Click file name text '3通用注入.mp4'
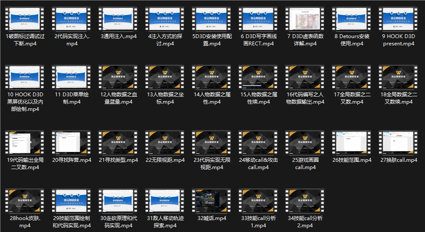Image resolution: width=425 pixels, height=232 pixels. (118, 36)
